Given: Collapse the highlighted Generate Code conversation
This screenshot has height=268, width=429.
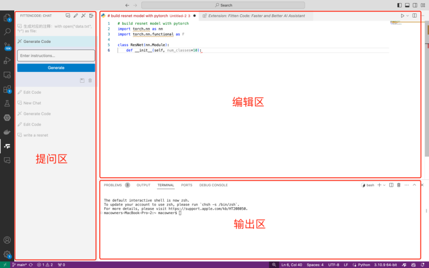Looking at the screenshot, I should point(56,42).
